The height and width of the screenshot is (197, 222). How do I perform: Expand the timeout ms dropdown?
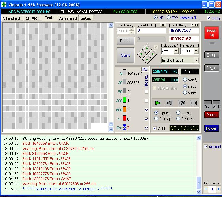click(x=196, y=51)
